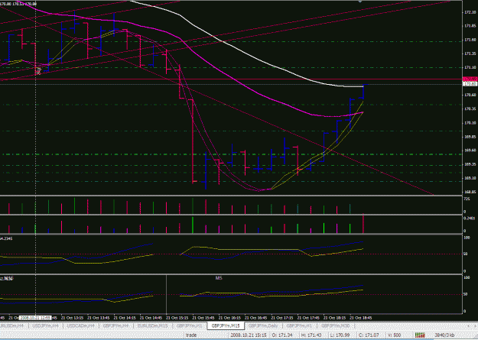Click the 21 Oct 14:15 time label

click(125, 318)
